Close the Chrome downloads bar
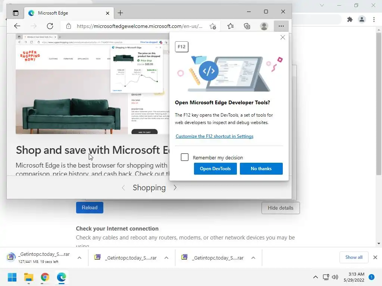The width and height of the screenshot is (382, 286). pos(375,257)
